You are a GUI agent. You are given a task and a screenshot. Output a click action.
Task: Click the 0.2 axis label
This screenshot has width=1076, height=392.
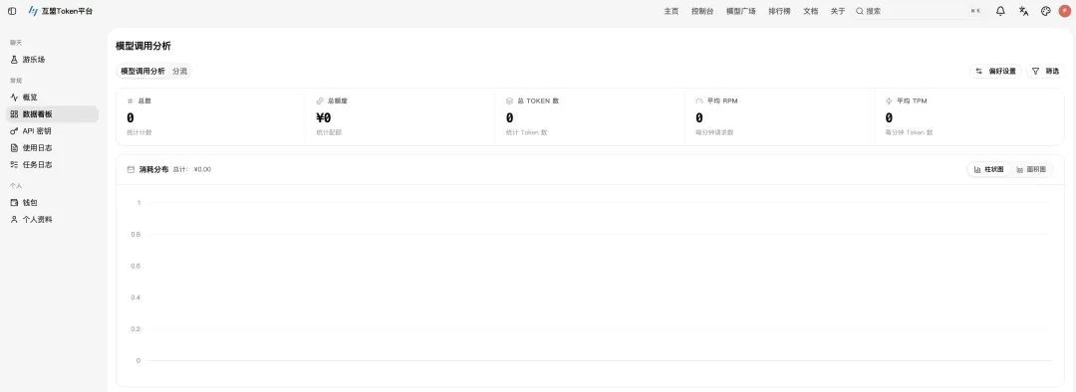135,329
